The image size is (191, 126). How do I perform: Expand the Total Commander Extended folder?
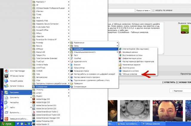pyautogui.click(x=51, y=58)
